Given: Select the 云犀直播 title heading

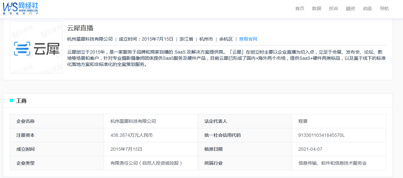Looking at the screenshot, I should pos(80,28).
